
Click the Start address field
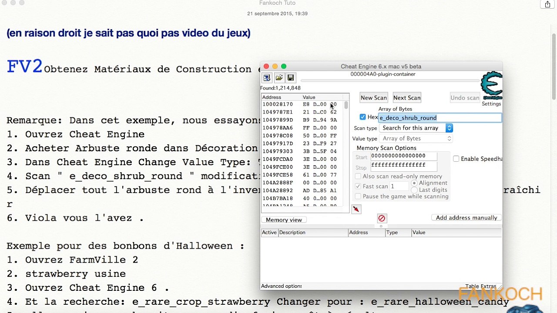[x=404, y=156]
